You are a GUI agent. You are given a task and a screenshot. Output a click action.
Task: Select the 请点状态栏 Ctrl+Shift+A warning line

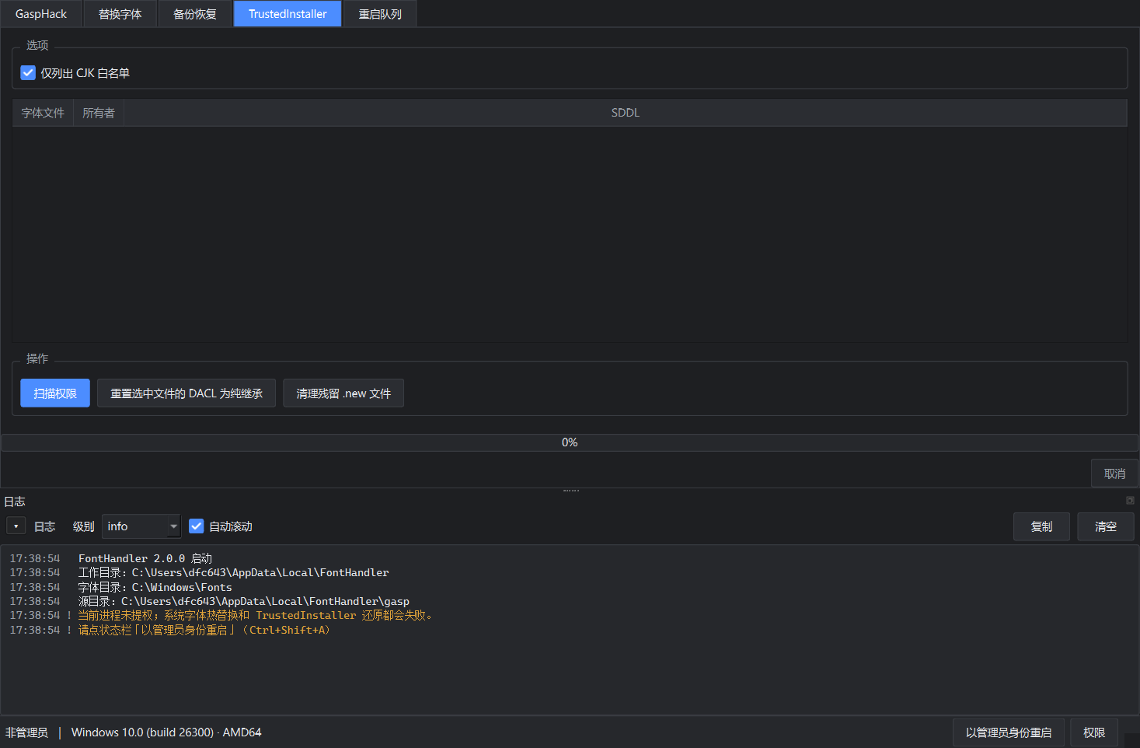click(x=204, y=630)
